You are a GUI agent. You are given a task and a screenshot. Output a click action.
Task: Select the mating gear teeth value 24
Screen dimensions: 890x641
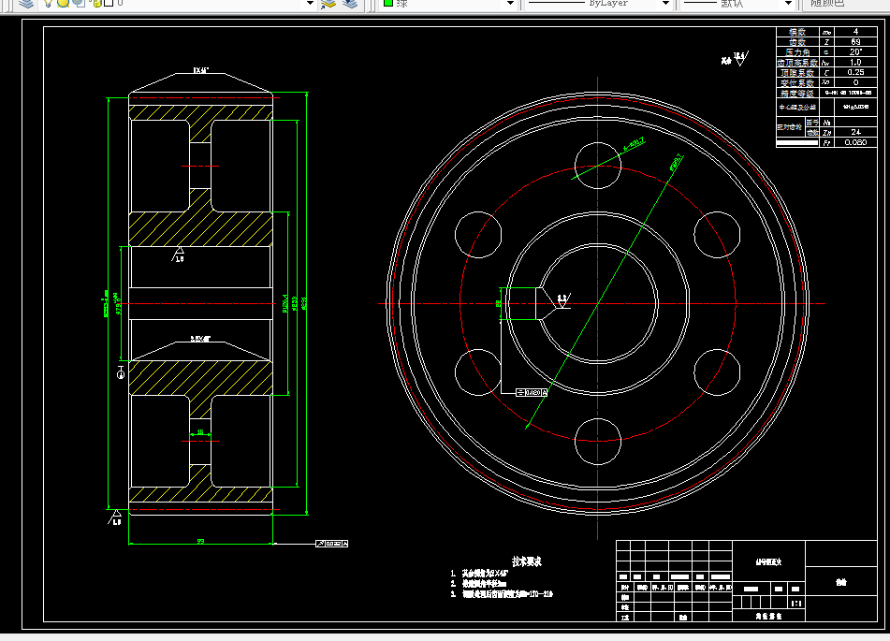855,132
